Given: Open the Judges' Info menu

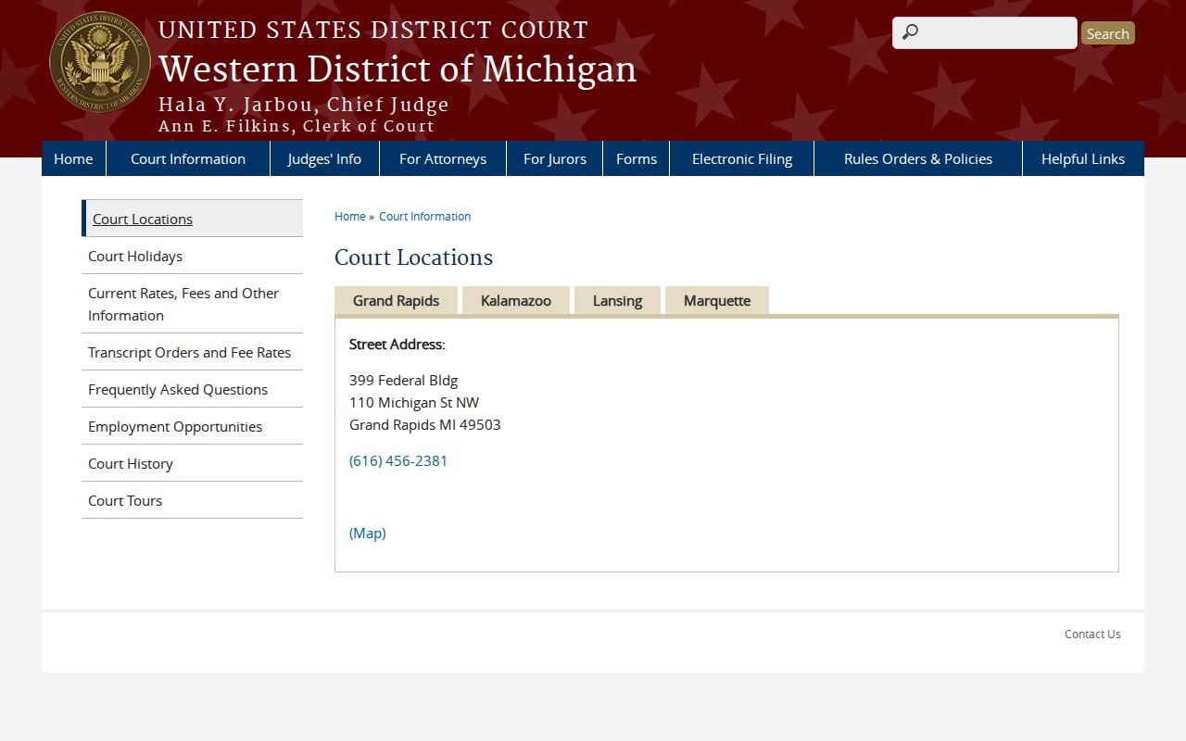Looking at the screenshot, I should click(x=324, y=158).
